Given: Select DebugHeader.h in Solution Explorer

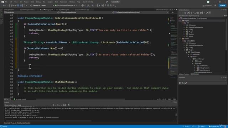Looking at the screenshot, I should (204, 68).
